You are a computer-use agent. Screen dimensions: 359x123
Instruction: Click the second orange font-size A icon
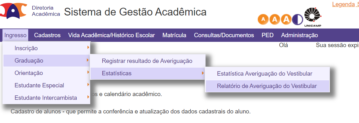[274, 19]
